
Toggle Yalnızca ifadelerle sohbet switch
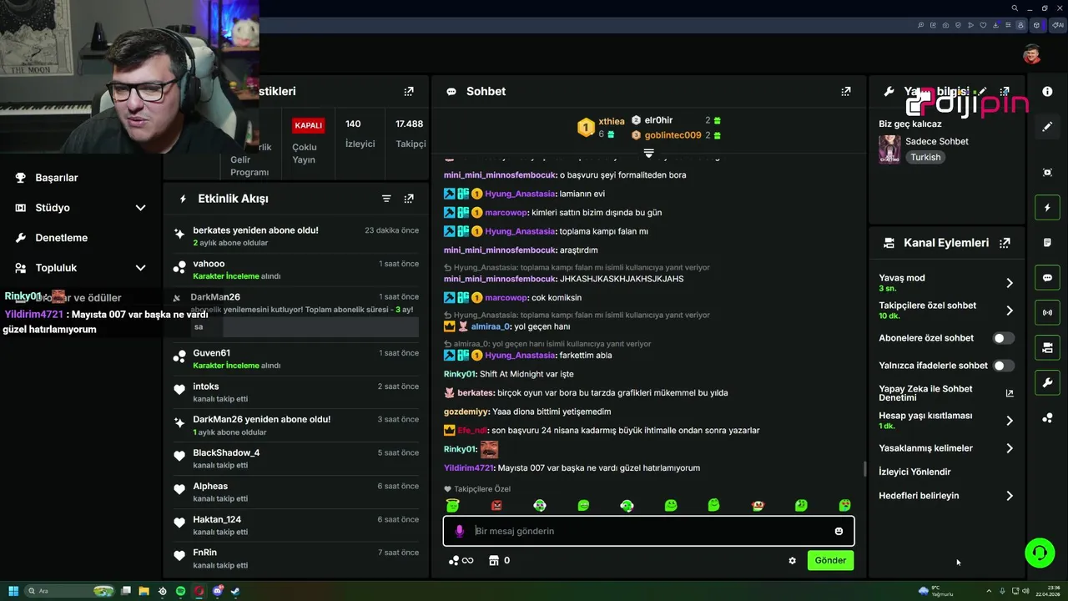(x=1004, y=366)
